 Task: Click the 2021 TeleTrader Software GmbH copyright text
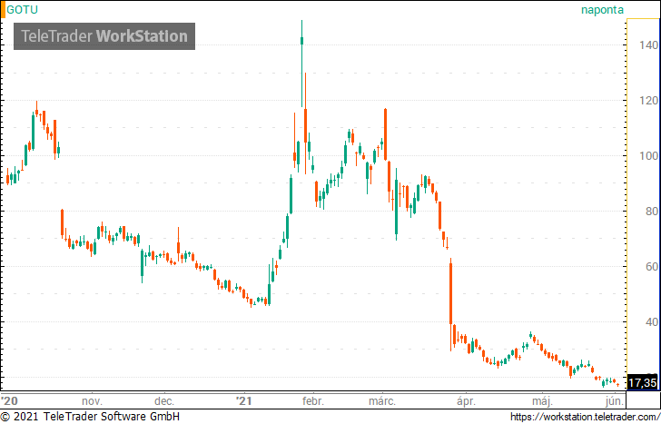tap(90, 417)
